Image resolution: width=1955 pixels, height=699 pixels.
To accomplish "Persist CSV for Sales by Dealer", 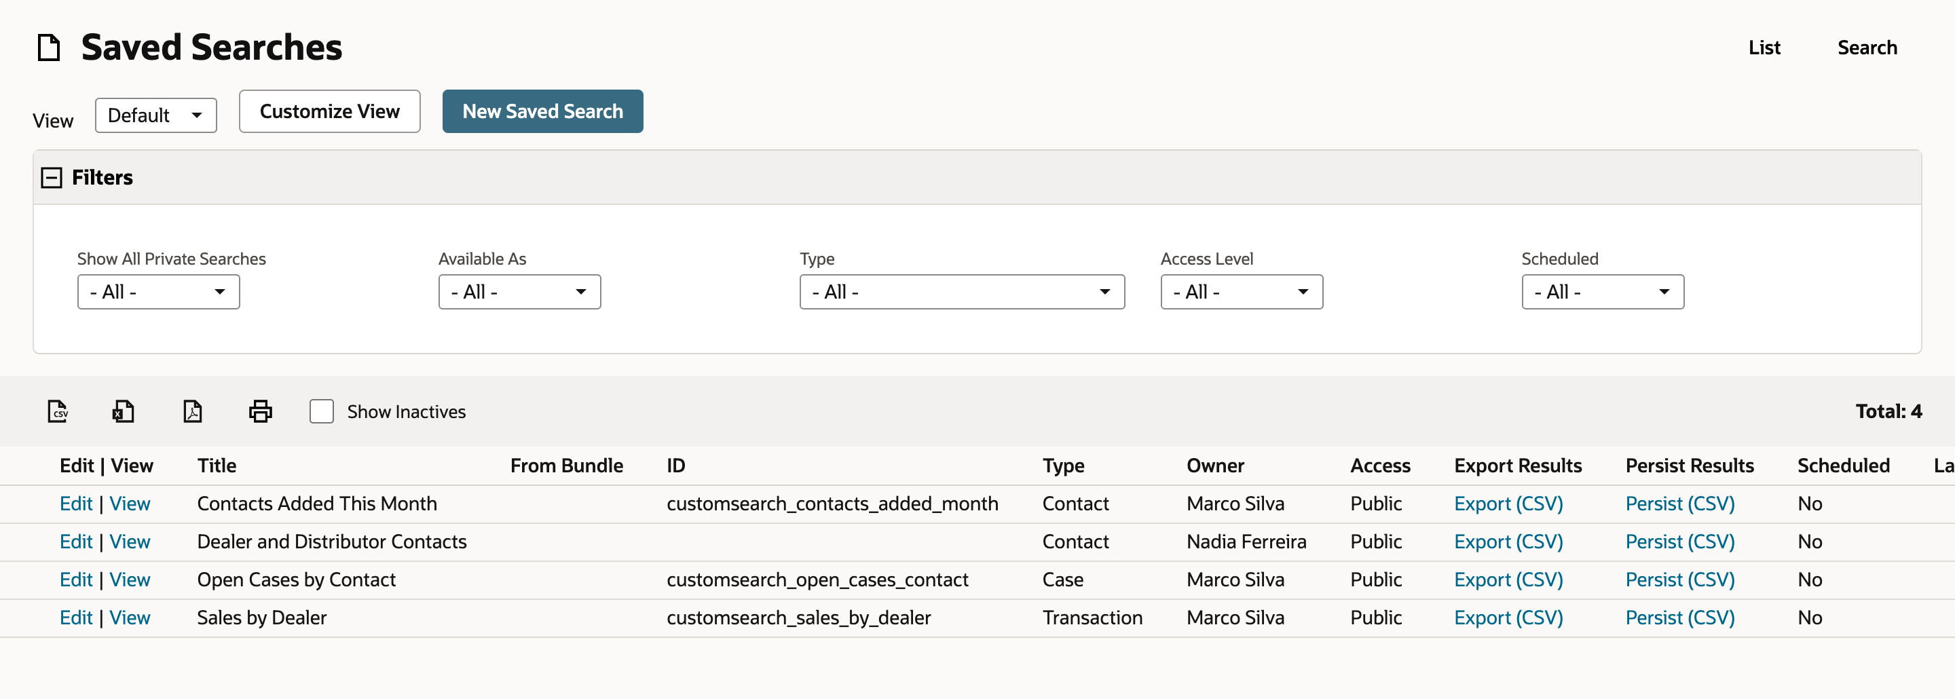I will pos(1679,618).
